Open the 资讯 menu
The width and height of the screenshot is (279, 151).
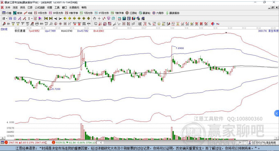tap(22, 7)
